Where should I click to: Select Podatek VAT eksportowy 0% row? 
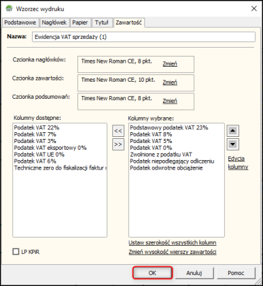[60, 148]
